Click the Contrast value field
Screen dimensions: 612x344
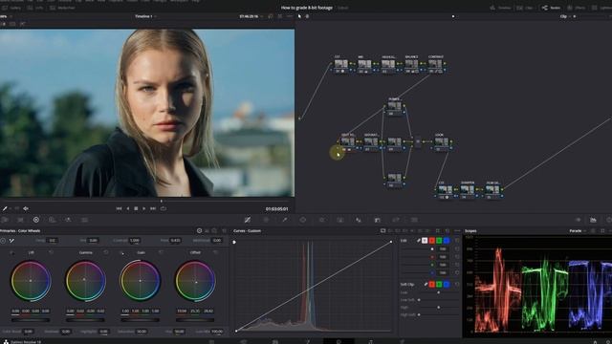[135, 241]
